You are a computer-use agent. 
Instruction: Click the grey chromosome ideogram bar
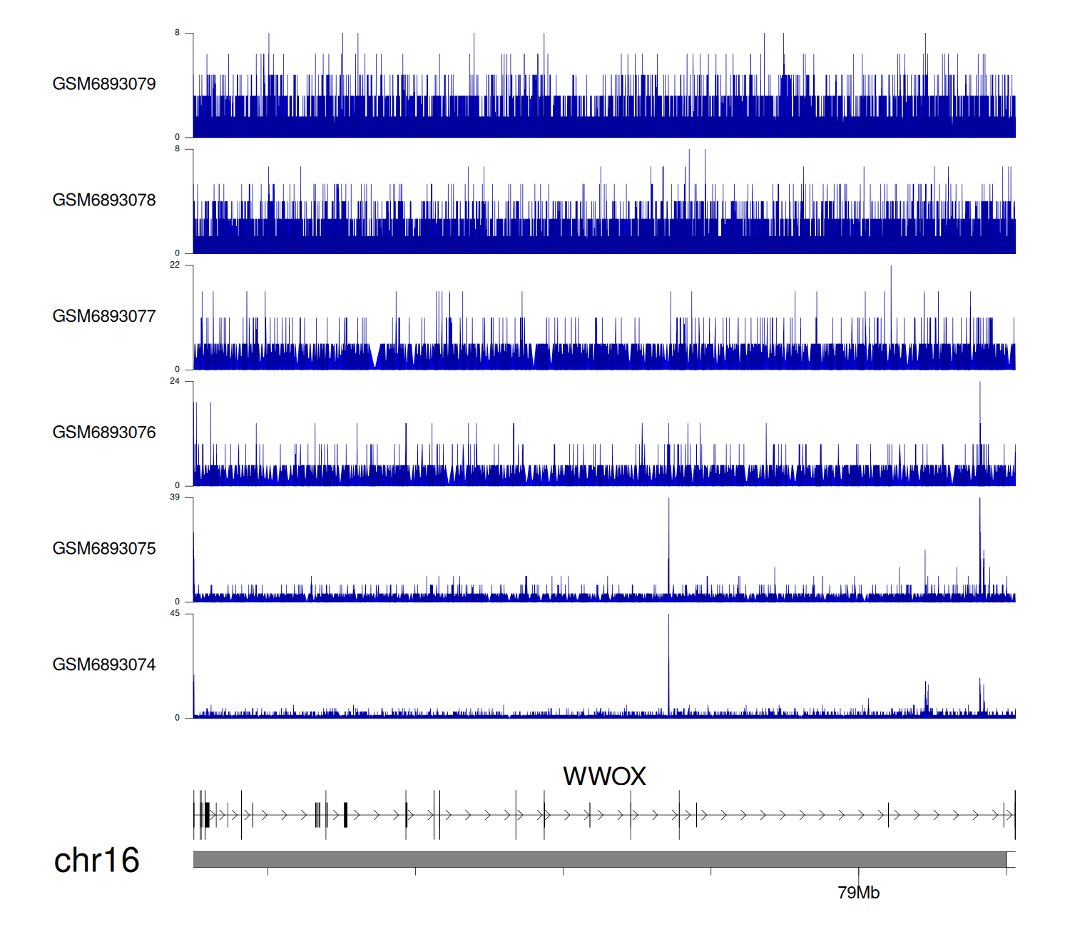click(599, 859)
